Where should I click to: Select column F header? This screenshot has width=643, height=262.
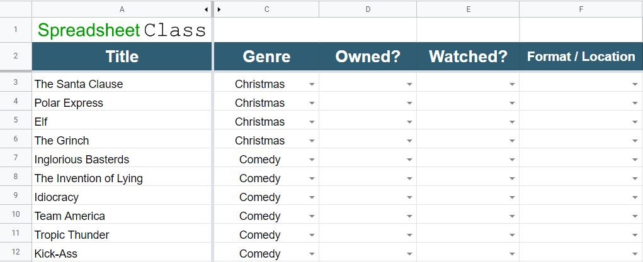[581, 9]
